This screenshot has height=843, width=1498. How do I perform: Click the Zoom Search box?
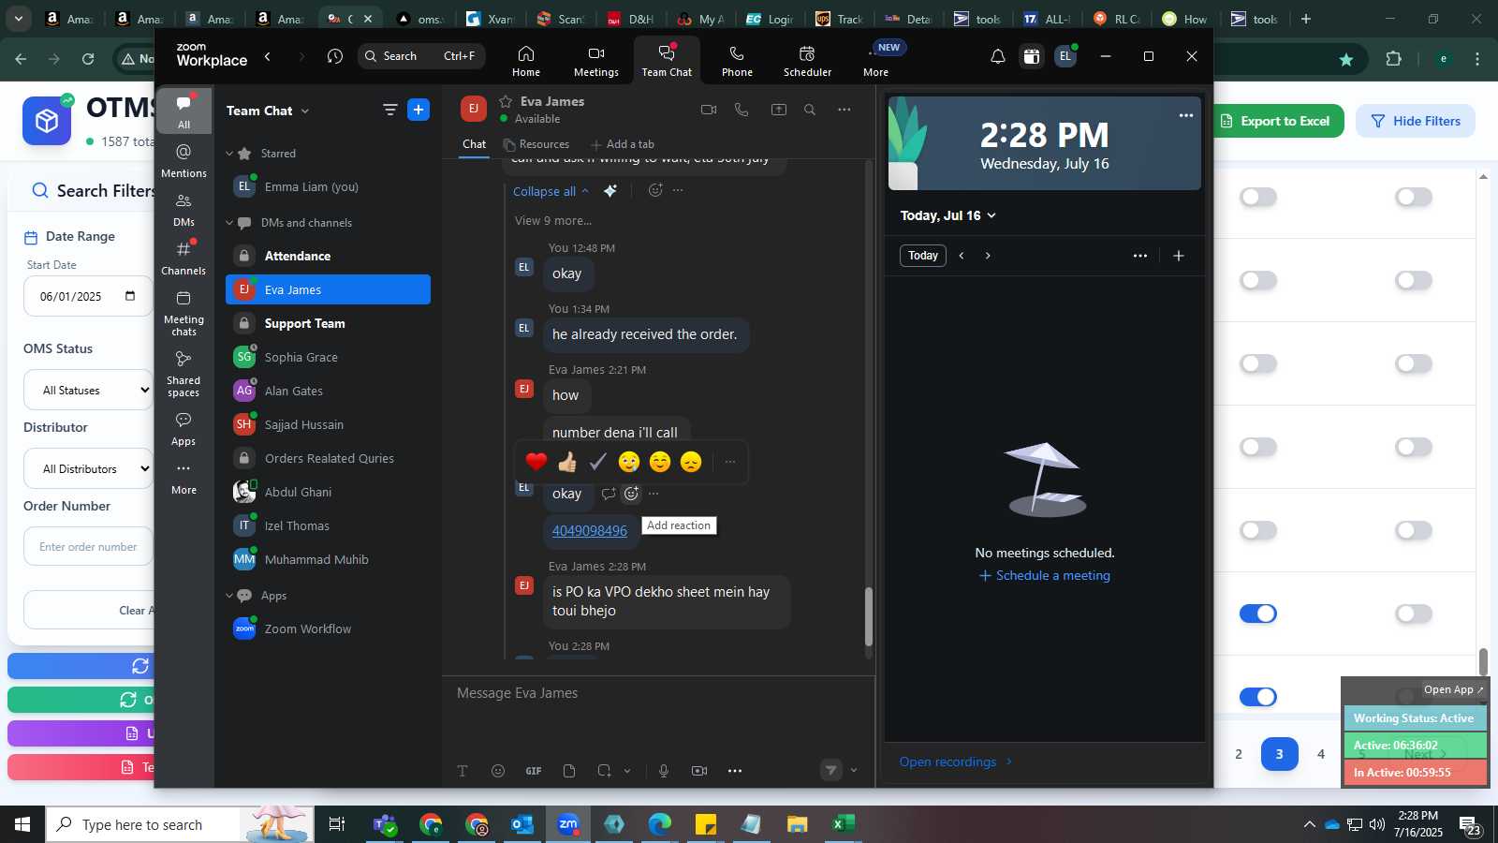[x=421, y=56]
